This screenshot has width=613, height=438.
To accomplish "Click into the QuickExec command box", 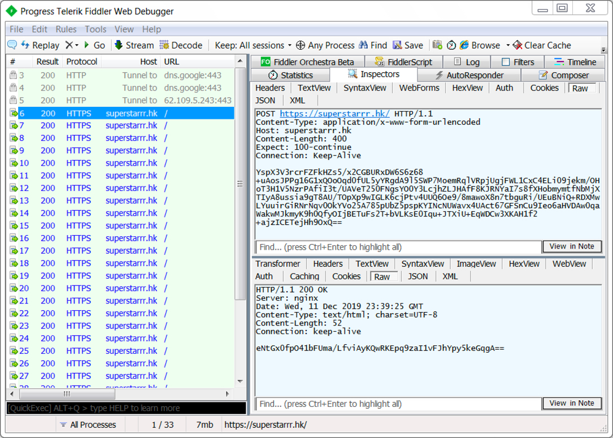I will pos(127,408).
